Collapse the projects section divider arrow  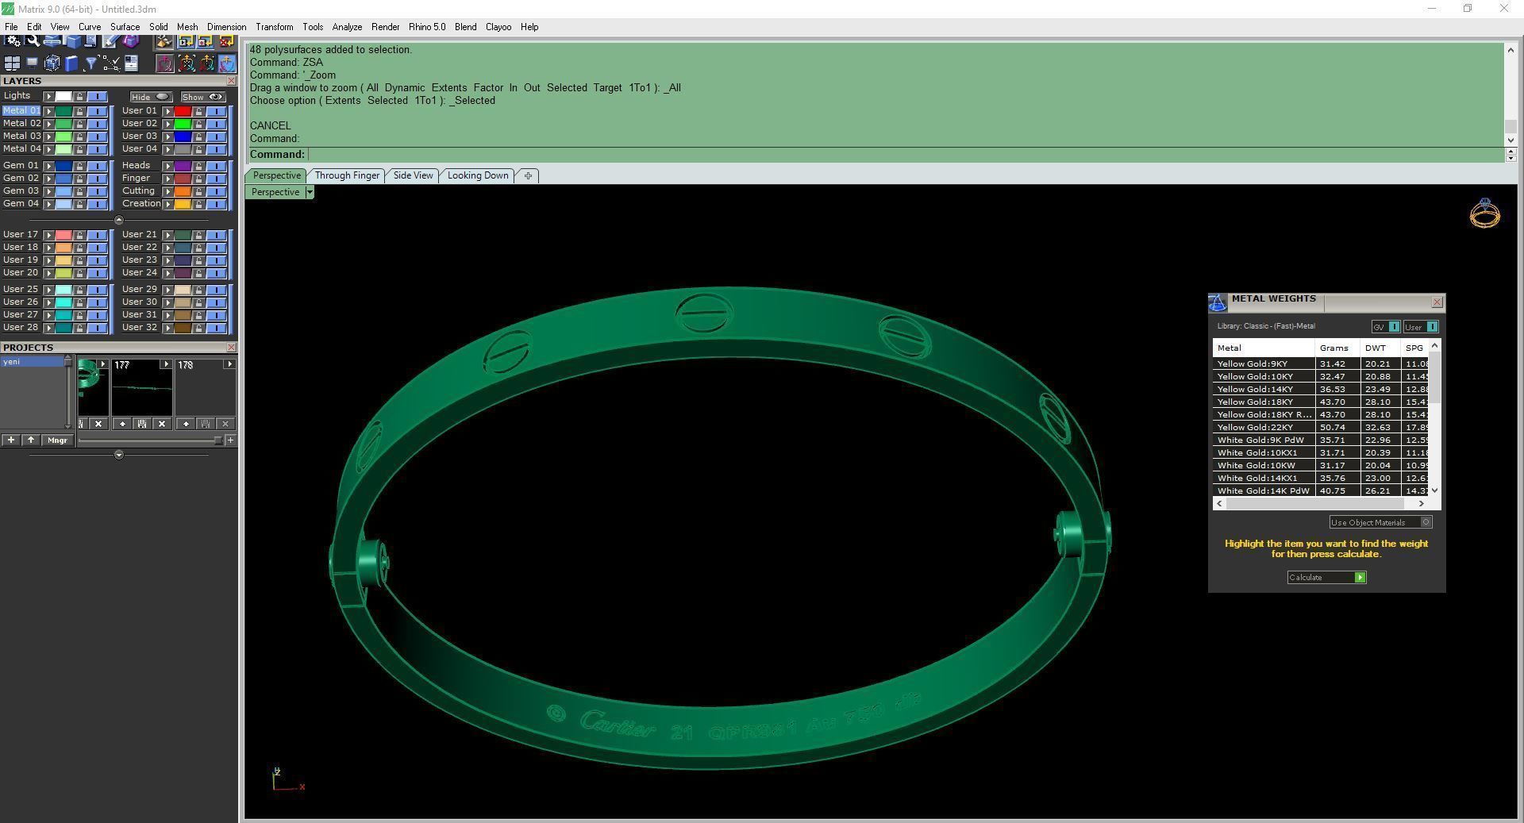(x=119, y=455)
